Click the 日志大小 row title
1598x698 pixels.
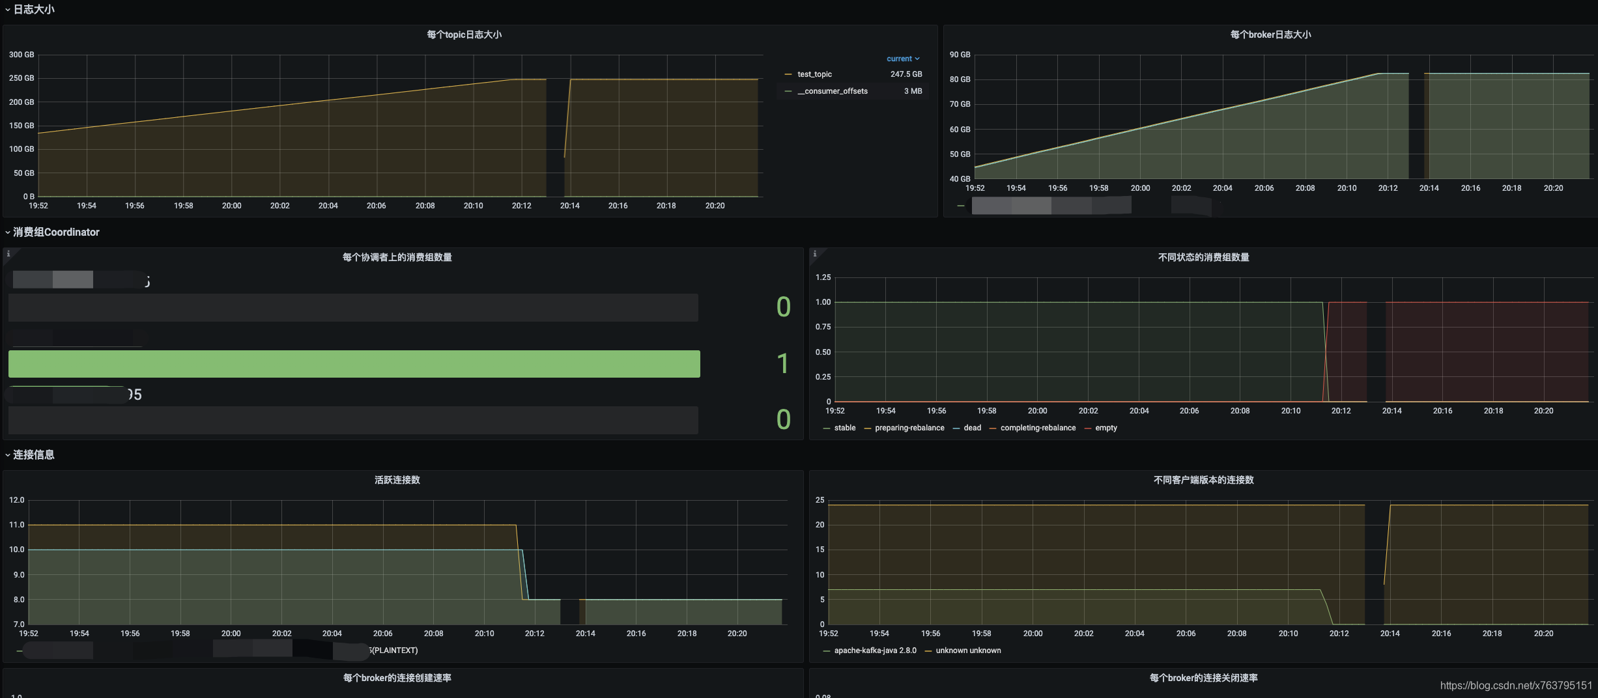(34, 10)
